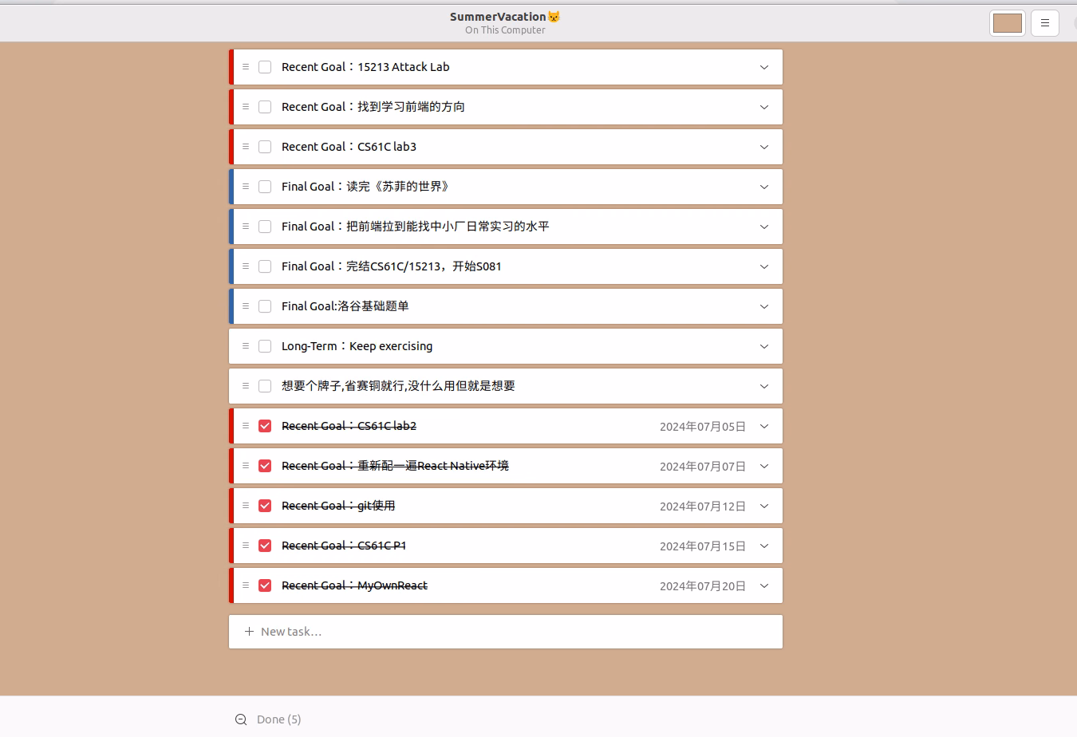The width and height of the screenshot is (1077, 737).
Task: Tick the checkbox for 想要个牌子 task
Action: (x=265, y=386)
